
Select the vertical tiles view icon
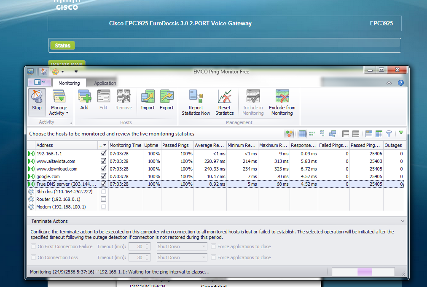click(322, 133)
